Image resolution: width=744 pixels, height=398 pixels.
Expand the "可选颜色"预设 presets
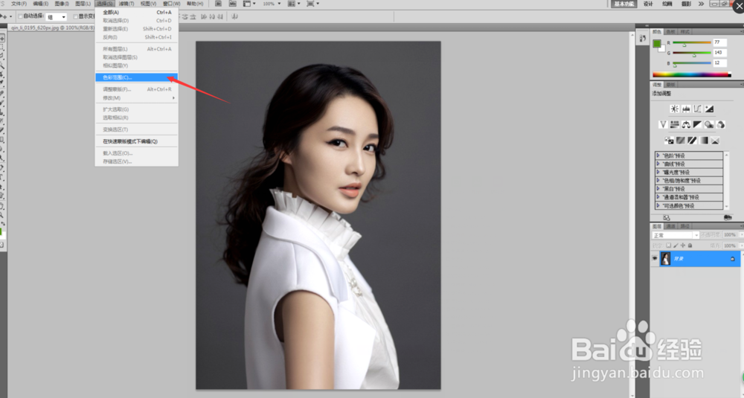[658, 205]
